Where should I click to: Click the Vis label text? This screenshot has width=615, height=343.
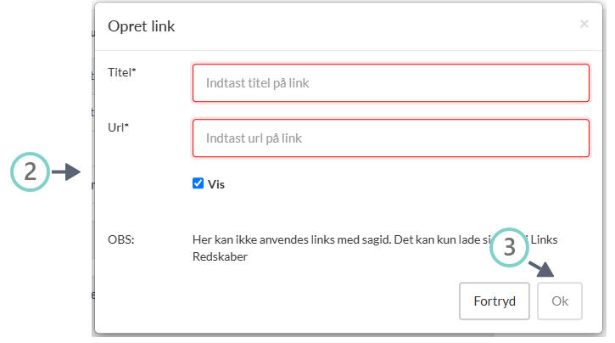(x=216, y=183)
